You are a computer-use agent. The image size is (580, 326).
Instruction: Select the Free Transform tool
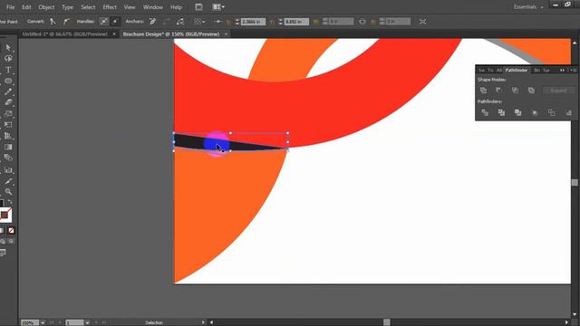click(x=8, y=125)
